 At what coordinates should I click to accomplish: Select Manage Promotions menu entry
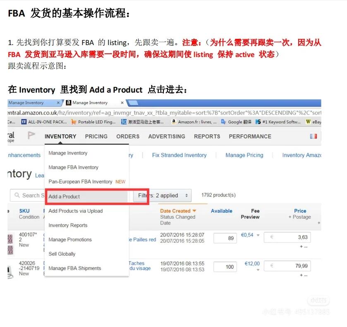click(x=86, y=240)
